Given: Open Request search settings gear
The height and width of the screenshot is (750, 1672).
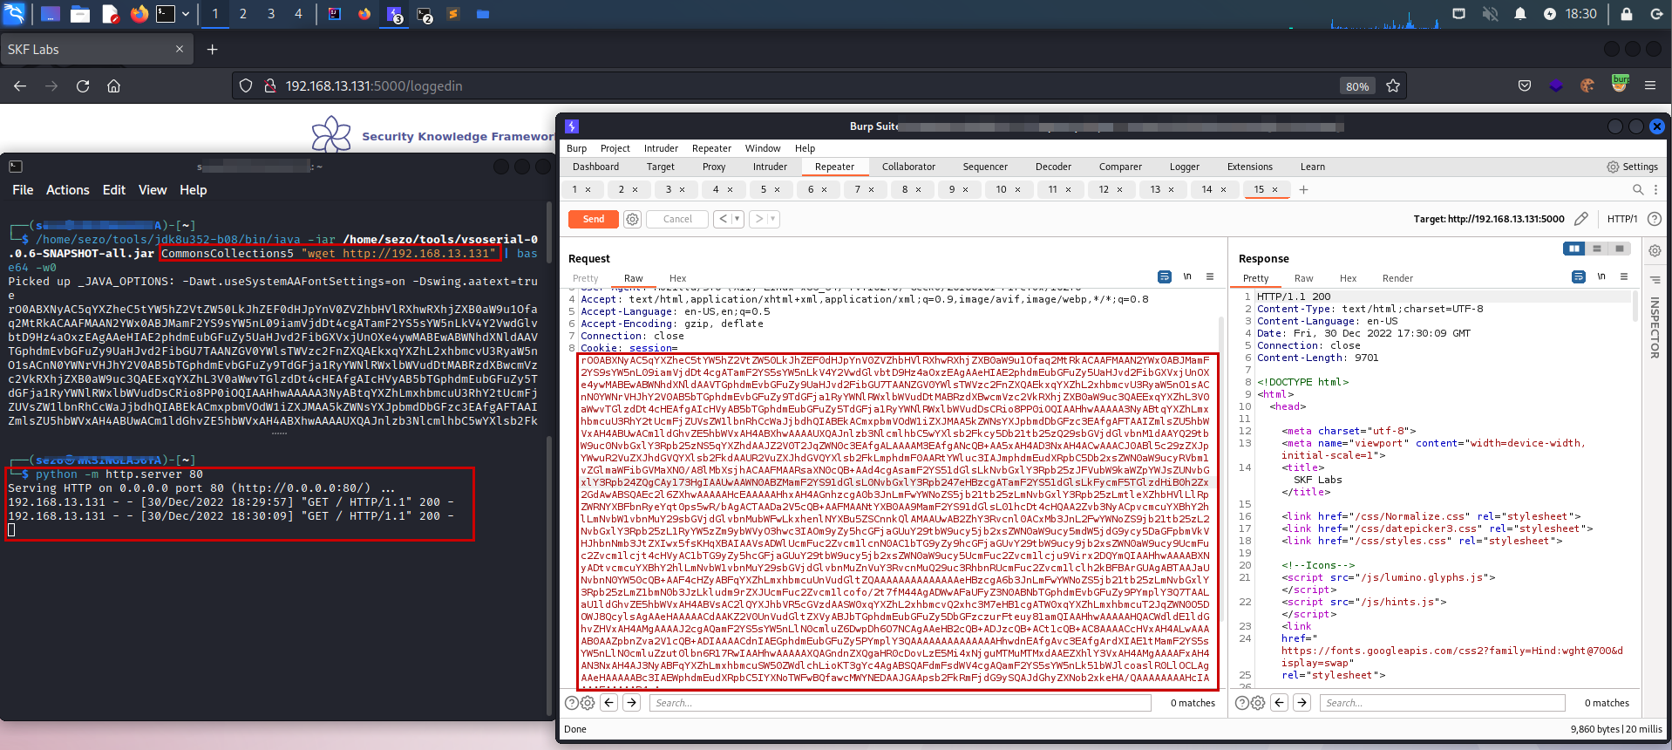Looking at the screenshot, I should point(588,703).
